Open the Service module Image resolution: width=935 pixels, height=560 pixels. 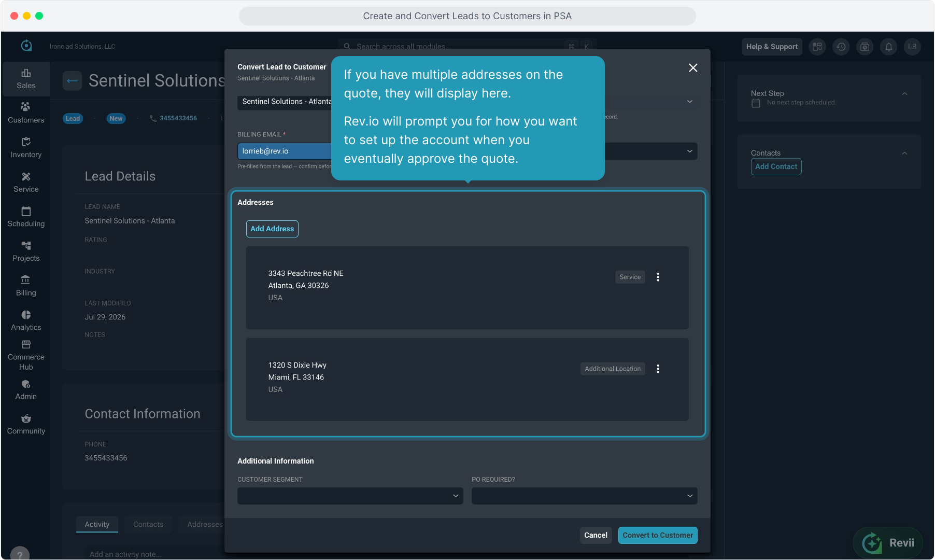tap(26, 183)
